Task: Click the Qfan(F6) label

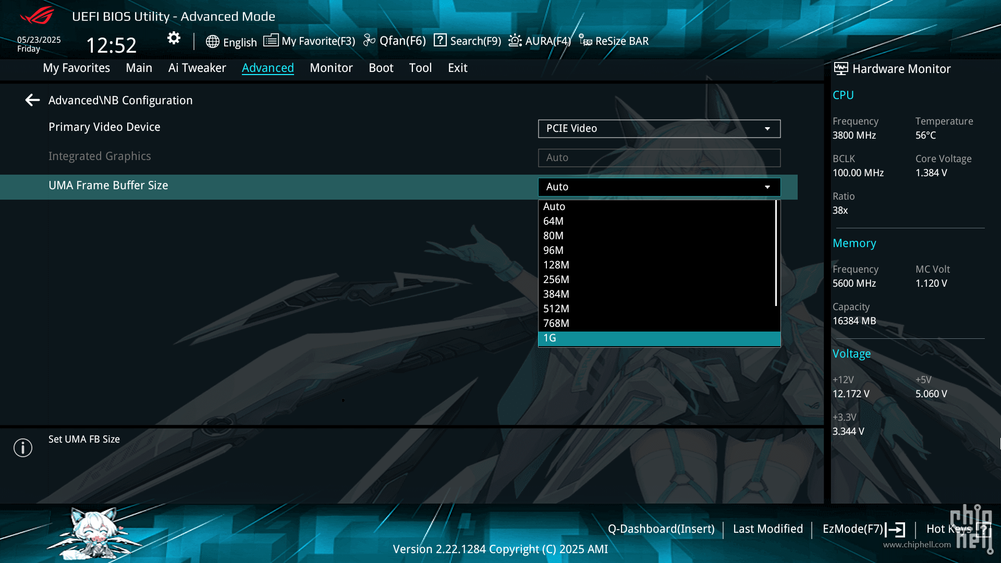Action: tap(402, 41)
